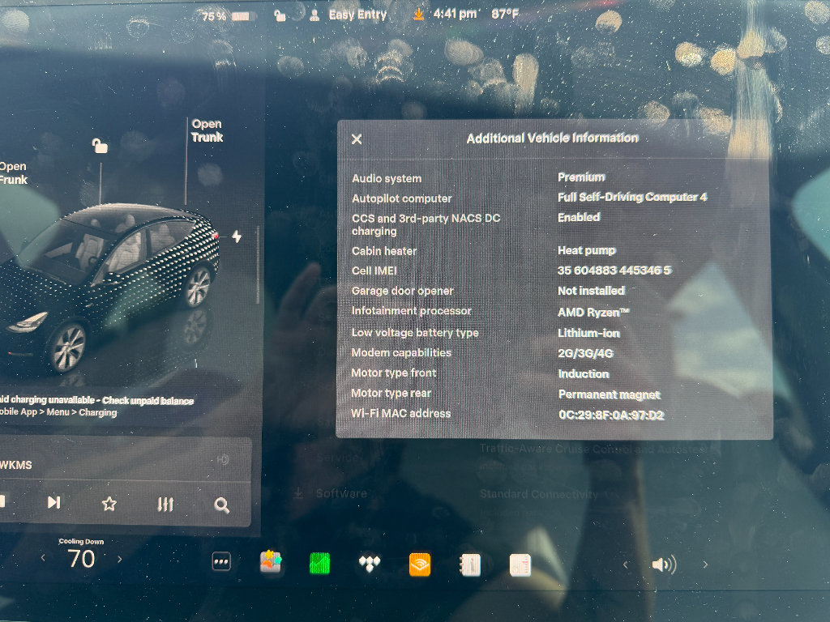Select the Wi-Fi MAC address value
This screenshot has height=622, width=830.
[x=611, y=415]
